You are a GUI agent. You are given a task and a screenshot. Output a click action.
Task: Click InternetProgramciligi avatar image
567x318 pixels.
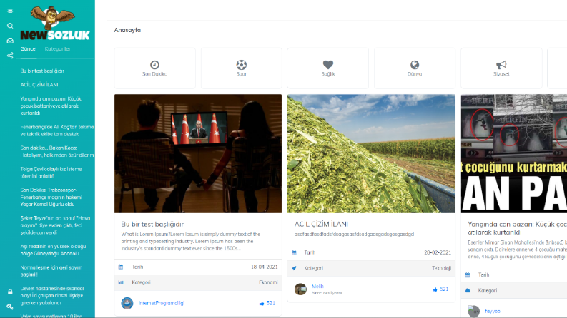point(127,303)
